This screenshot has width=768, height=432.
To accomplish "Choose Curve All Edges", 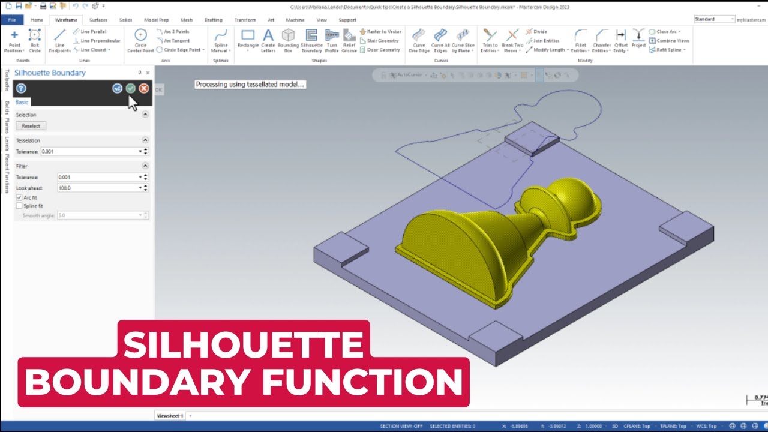I will (440, 41).
